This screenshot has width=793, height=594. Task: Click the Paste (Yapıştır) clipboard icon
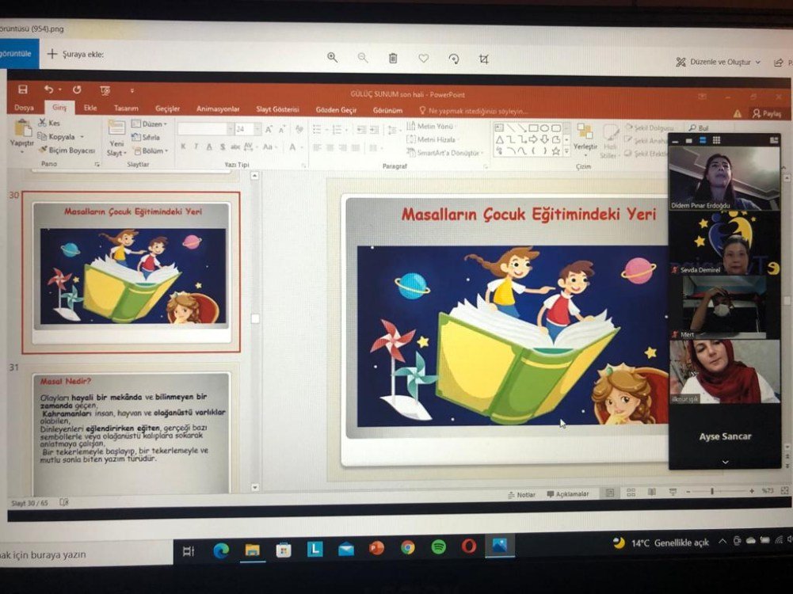point(22,131)
